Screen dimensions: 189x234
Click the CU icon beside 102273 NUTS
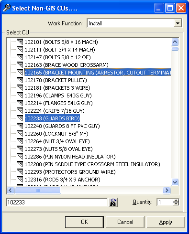20,149
